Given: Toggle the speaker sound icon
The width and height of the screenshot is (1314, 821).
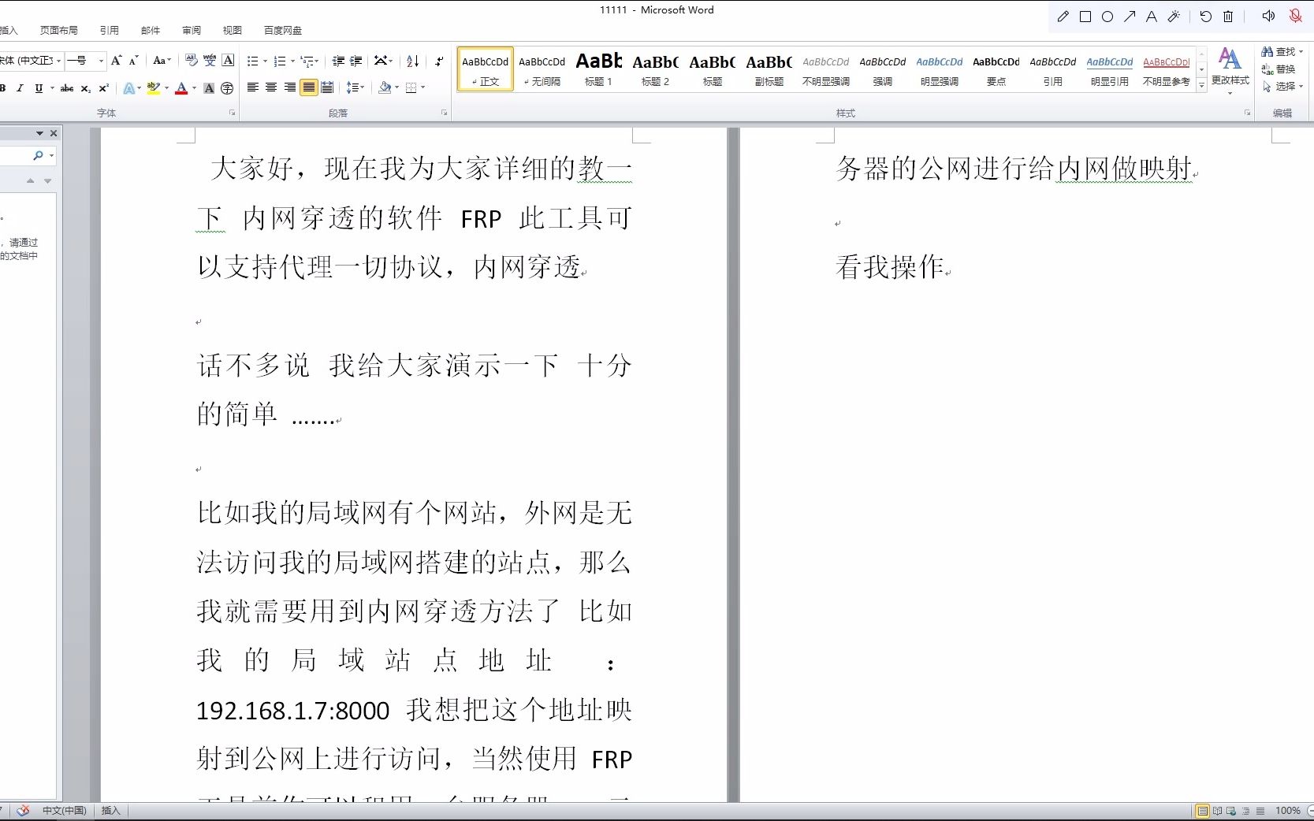Looking at the screenshot, I should (1268, 17).
